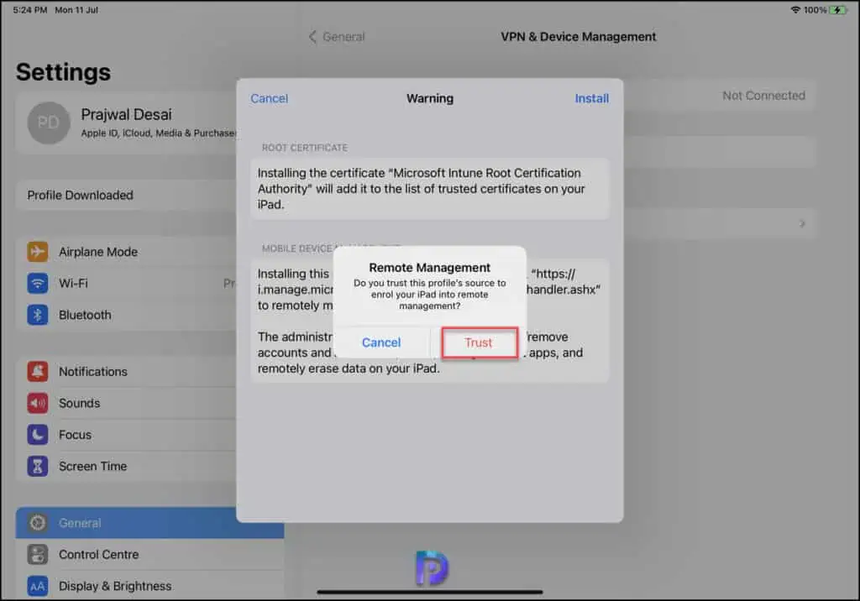860x601 pixels.
Task: Tap Cancel at top of Warning sheet
Action: pyautogui.click(x=269, y=99)
